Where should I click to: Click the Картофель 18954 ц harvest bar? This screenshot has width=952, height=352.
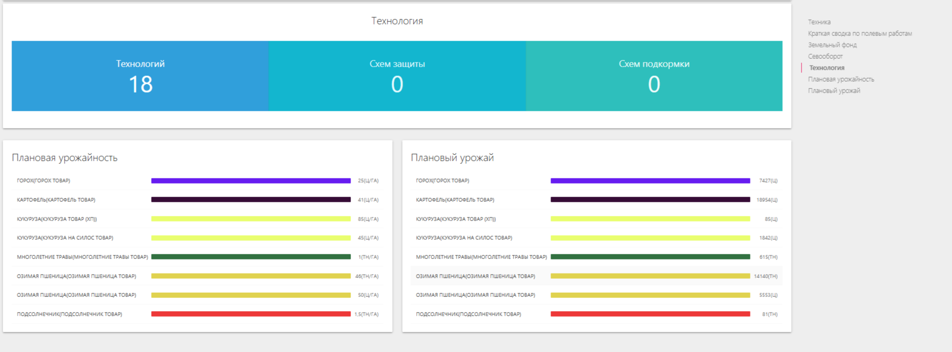[x=650, y=200]
